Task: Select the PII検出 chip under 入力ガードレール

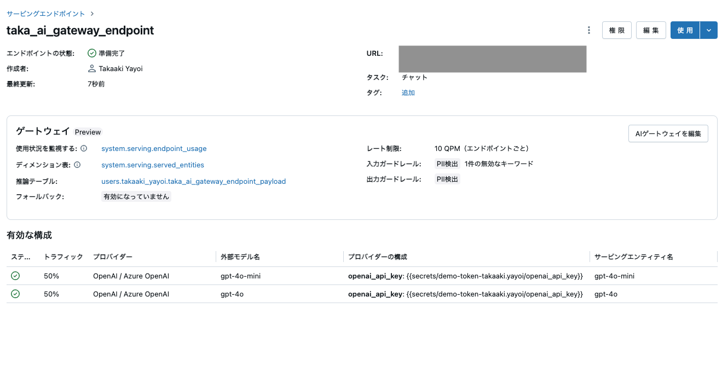Action: pyautogui.click(x=447, y=163)
